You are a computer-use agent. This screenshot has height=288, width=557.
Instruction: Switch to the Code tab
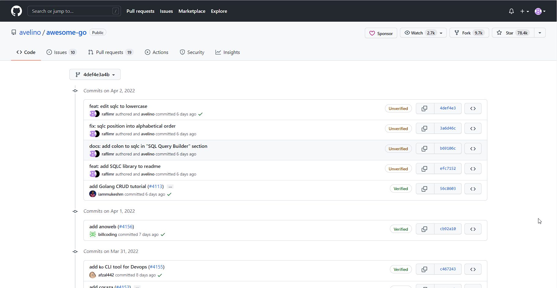[x=26, y=52]
